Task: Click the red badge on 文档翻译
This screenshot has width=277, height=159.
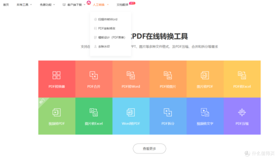Action: 132,3
